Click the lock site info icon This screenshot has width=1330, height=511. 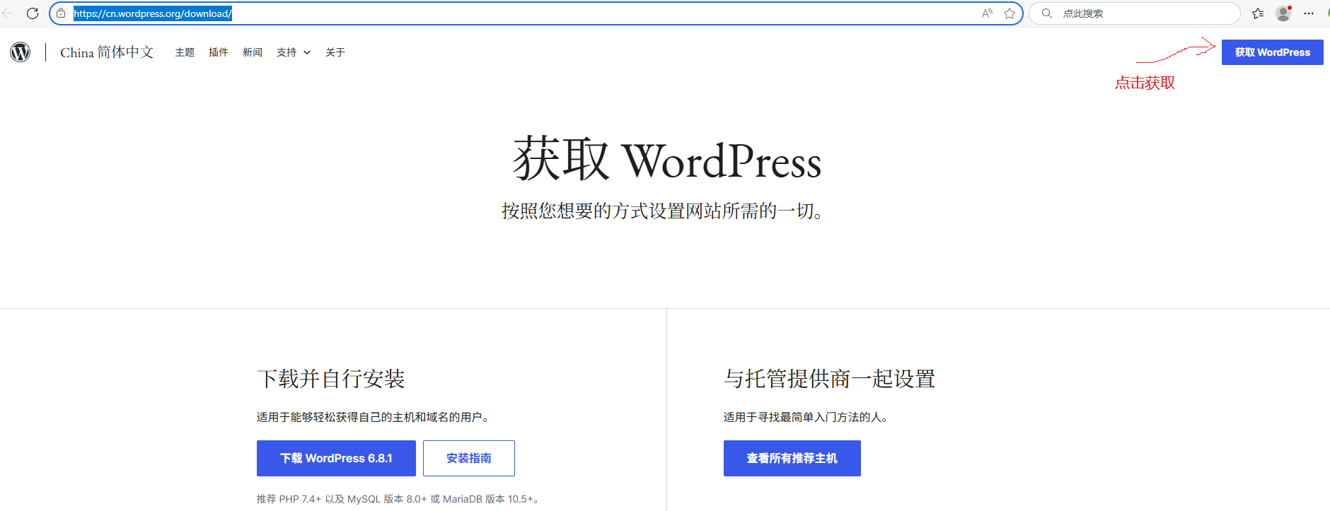pos(61,13)
